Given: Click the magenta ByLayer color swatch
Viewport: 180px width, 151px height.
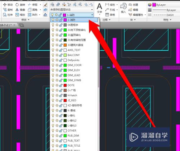Looking at the screenshot, I should [154, 5].
